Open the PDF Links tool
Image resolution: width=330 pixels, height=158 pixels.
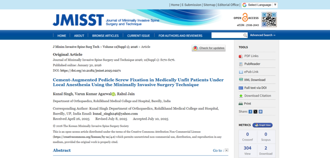pyautogui.click(x=251, y=56)
